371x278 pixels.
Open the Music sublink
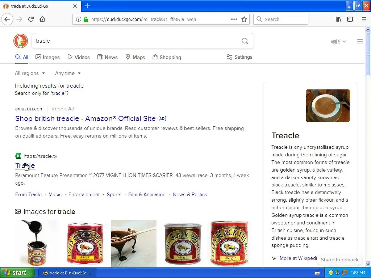point(55,194)
